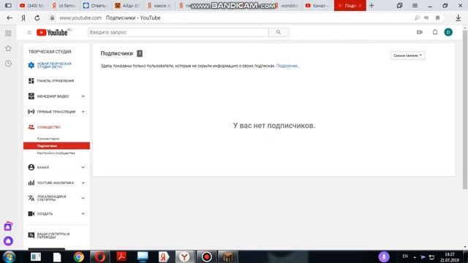Expand the Менеджер видео chevron

(x=83, y=96)
